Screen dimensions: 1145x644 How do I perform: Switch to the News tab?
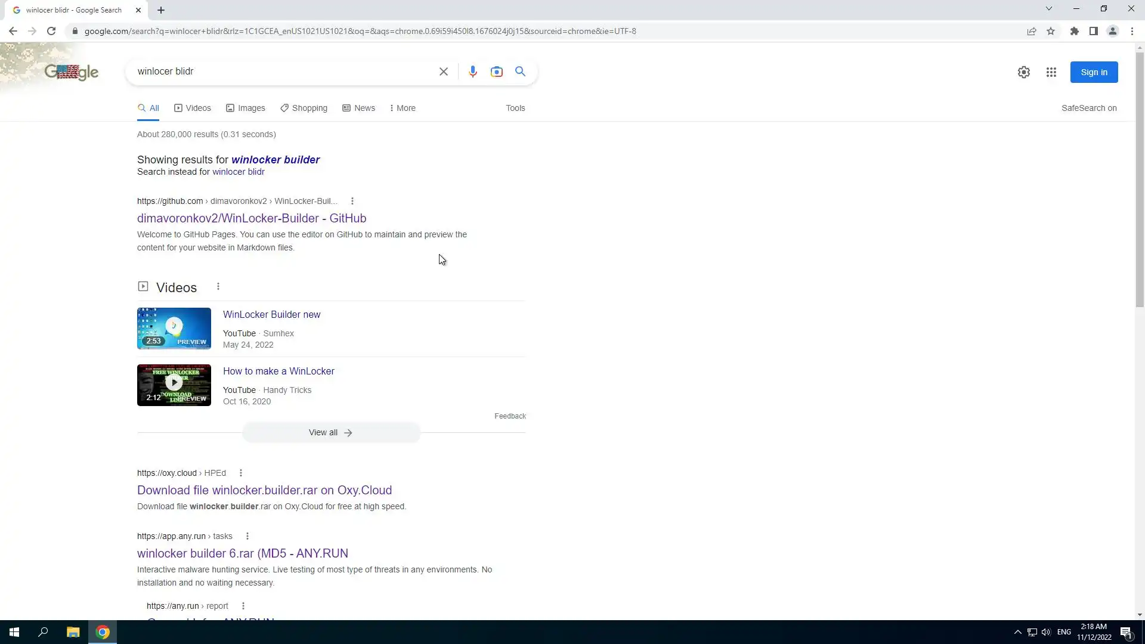click(358, 108)
